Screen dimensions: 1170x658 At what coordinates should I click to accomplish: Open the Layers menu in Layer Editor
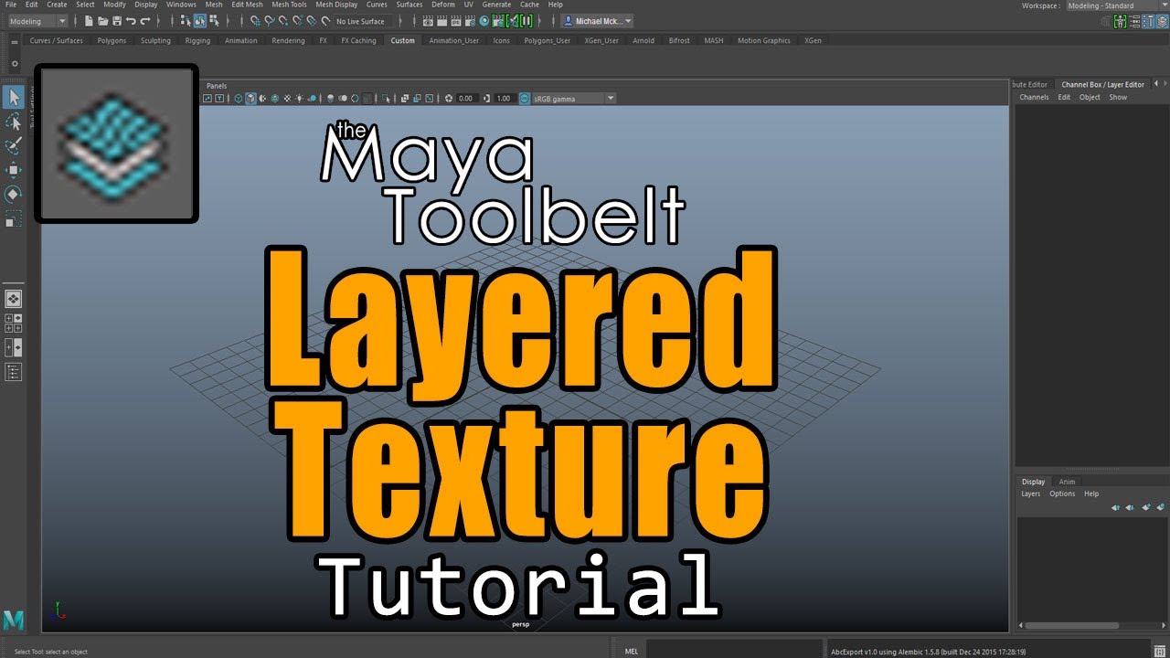[x=1031, y=493]
